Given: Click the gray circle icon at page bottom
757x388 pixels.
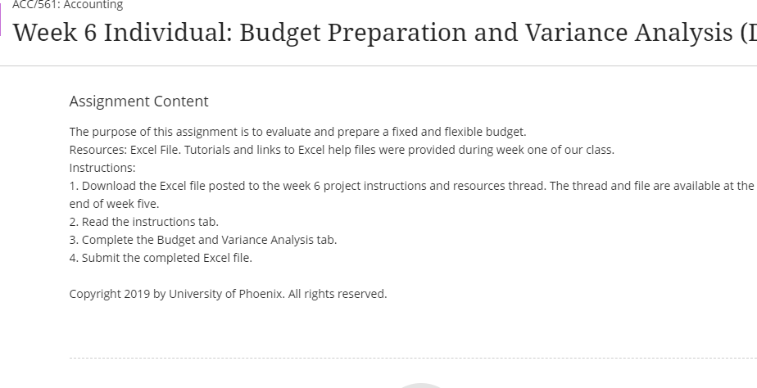Looking at the screenshot, I should pos(420,386).
